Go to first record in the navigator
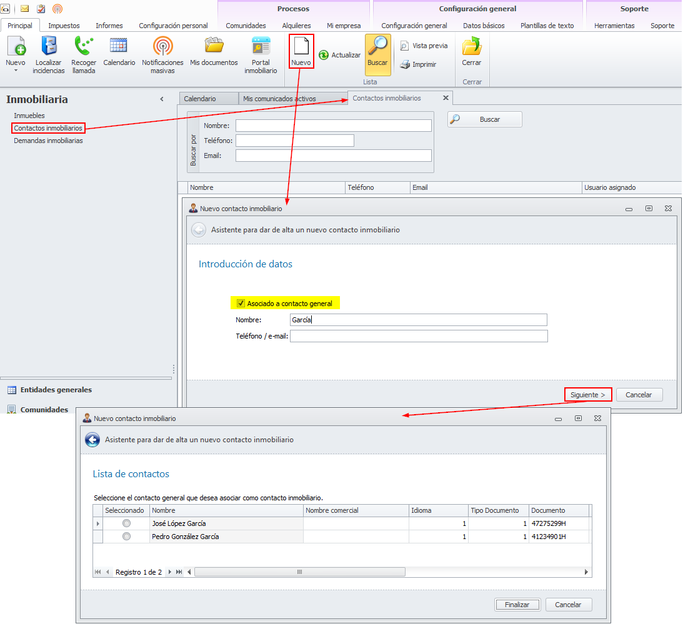The width and height of the screenshot is (683, 624). coord(97,572)
